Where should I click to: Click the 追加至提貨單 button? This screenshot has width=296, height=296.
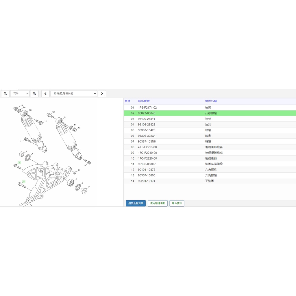point(136,203)
